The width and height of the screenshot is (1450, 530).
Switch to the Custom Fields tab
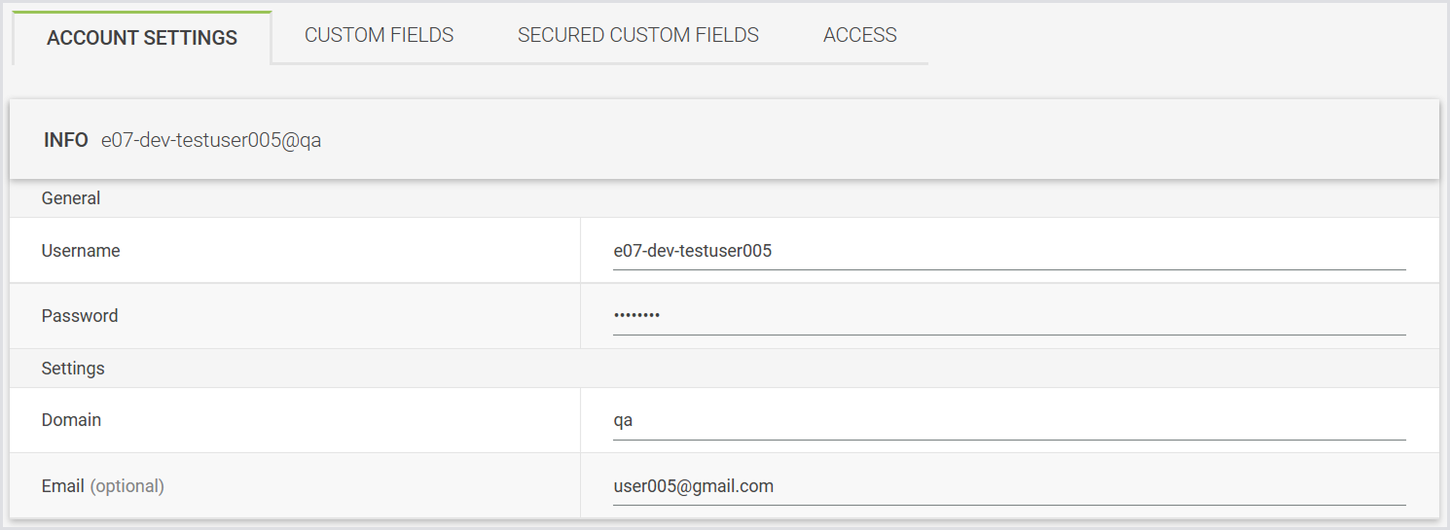[379, 35]
